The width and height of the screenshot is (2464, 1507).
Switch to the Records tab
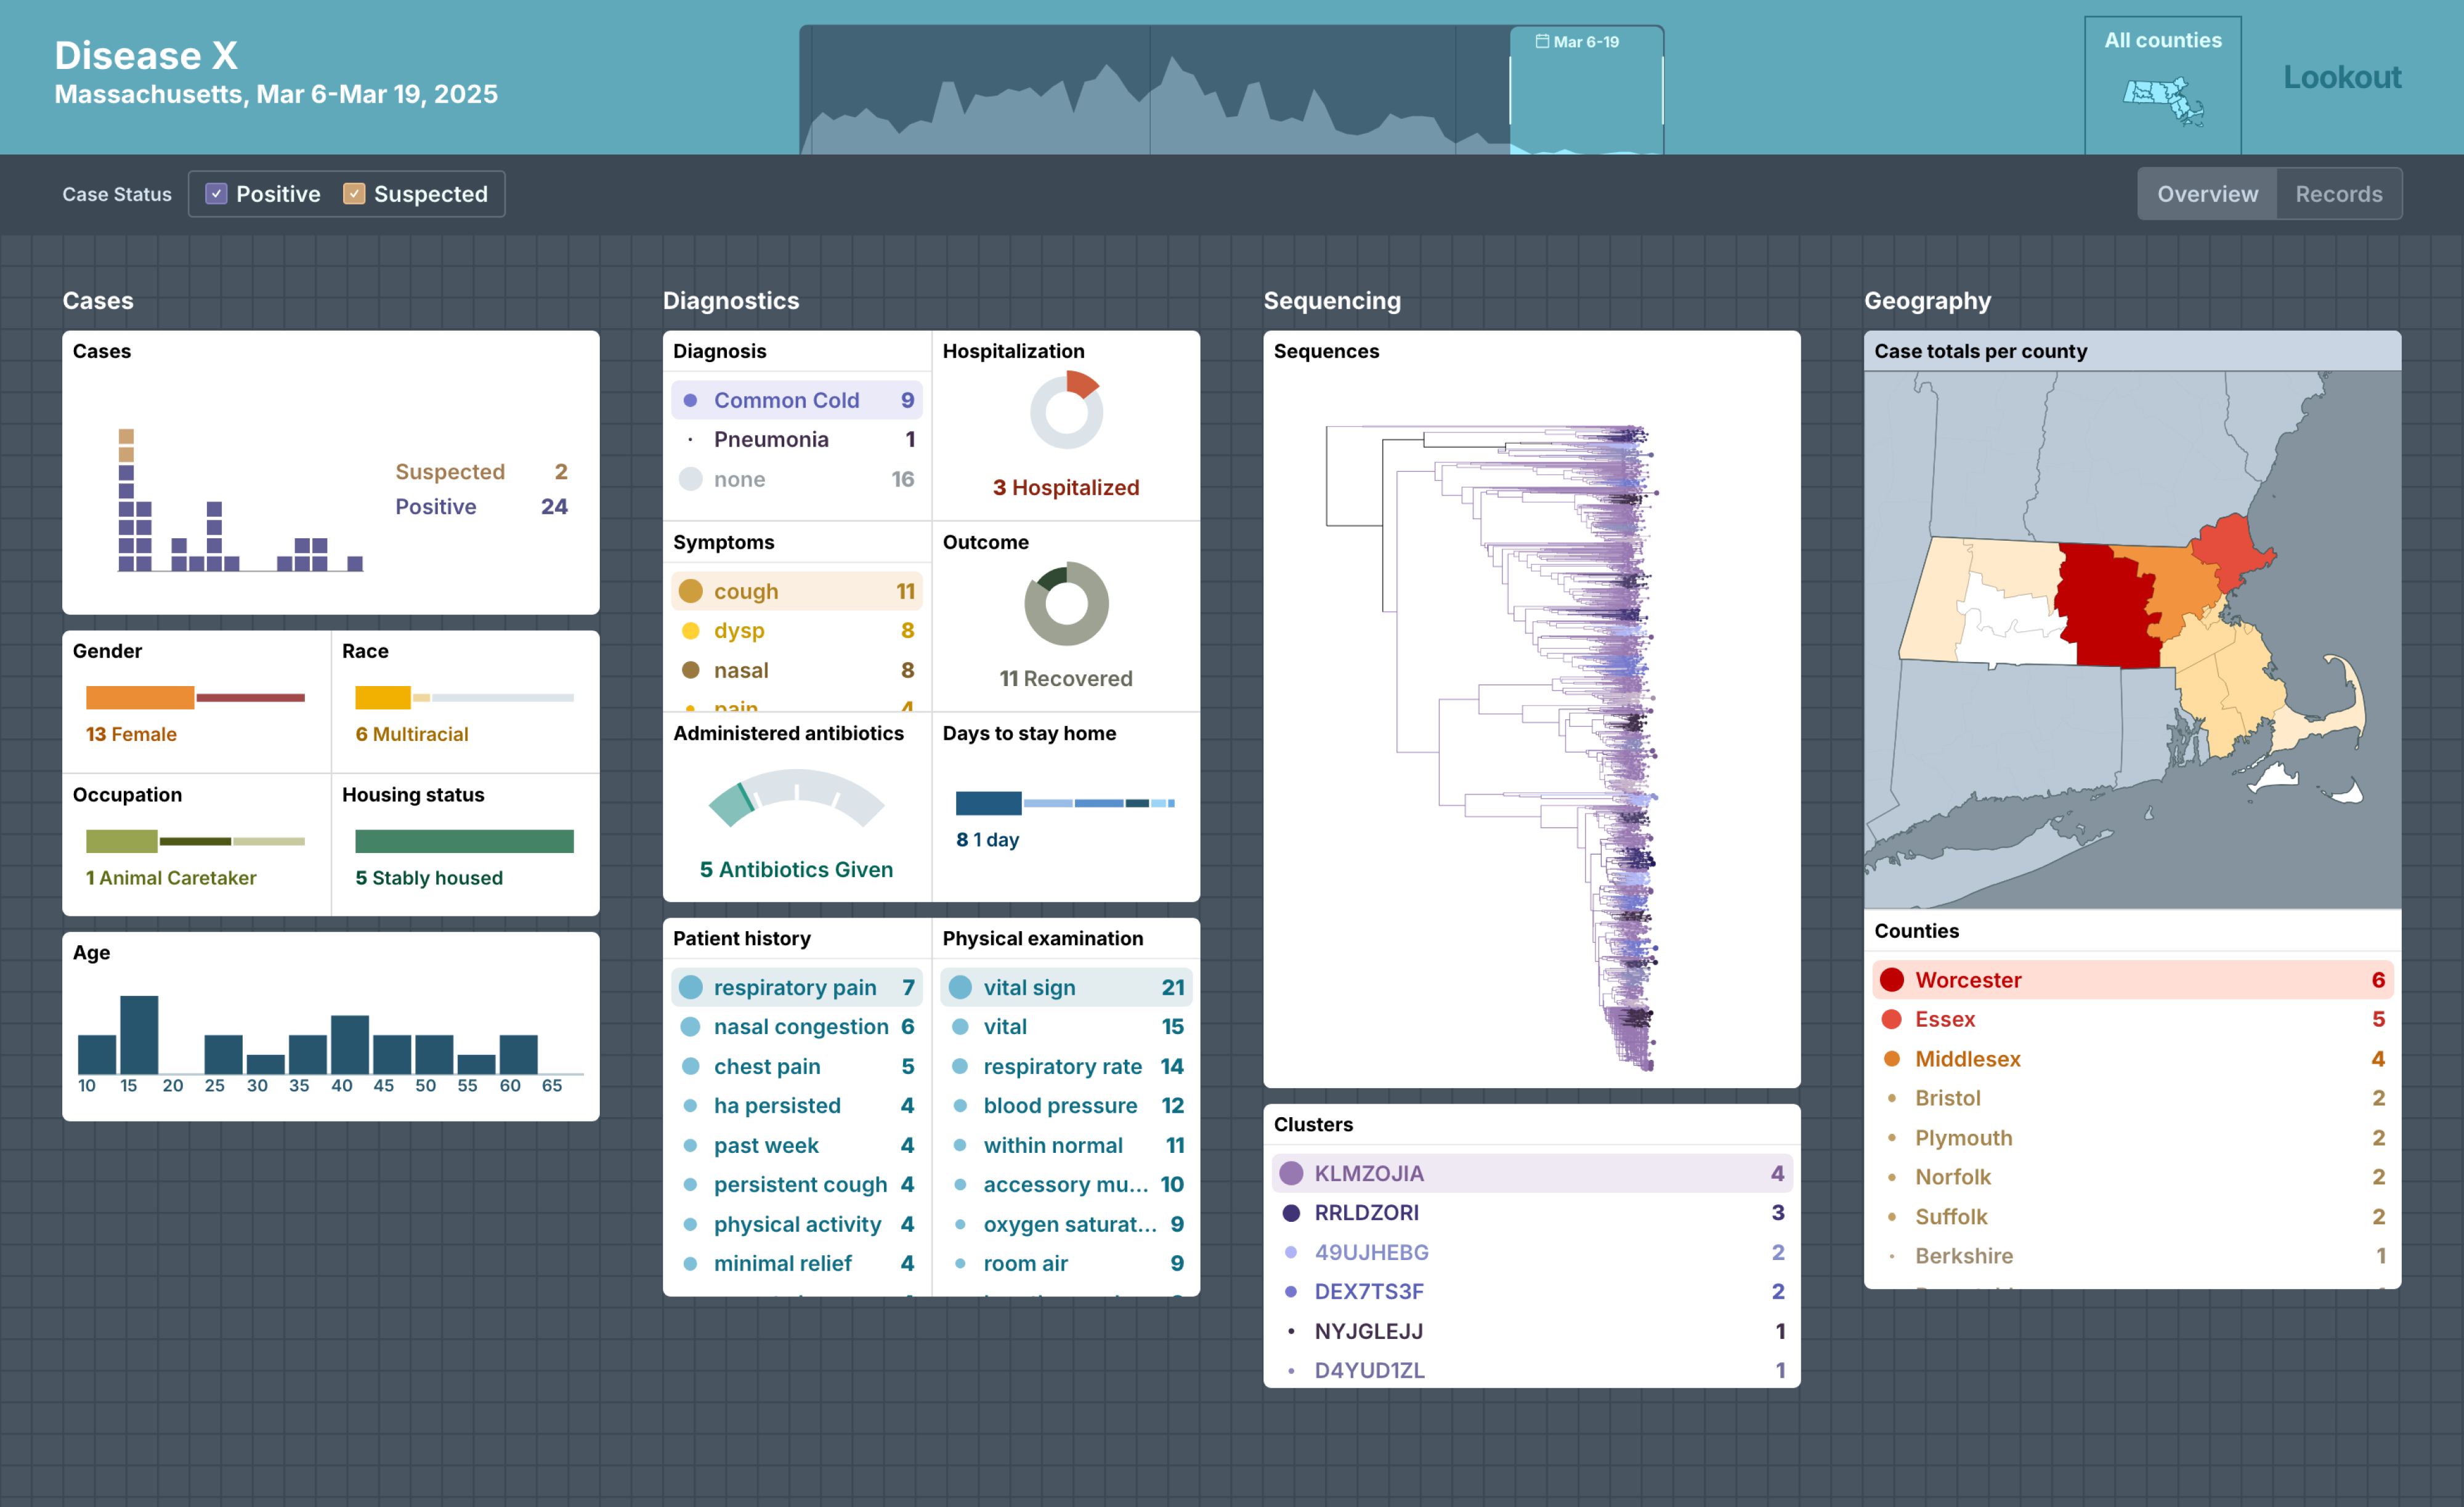point(2338,194)
